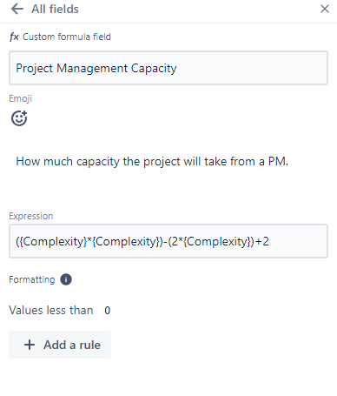Viewport: 337px width, 396px height.
Task: Edit the PM capacity description text
Action: tap(152, 161)
